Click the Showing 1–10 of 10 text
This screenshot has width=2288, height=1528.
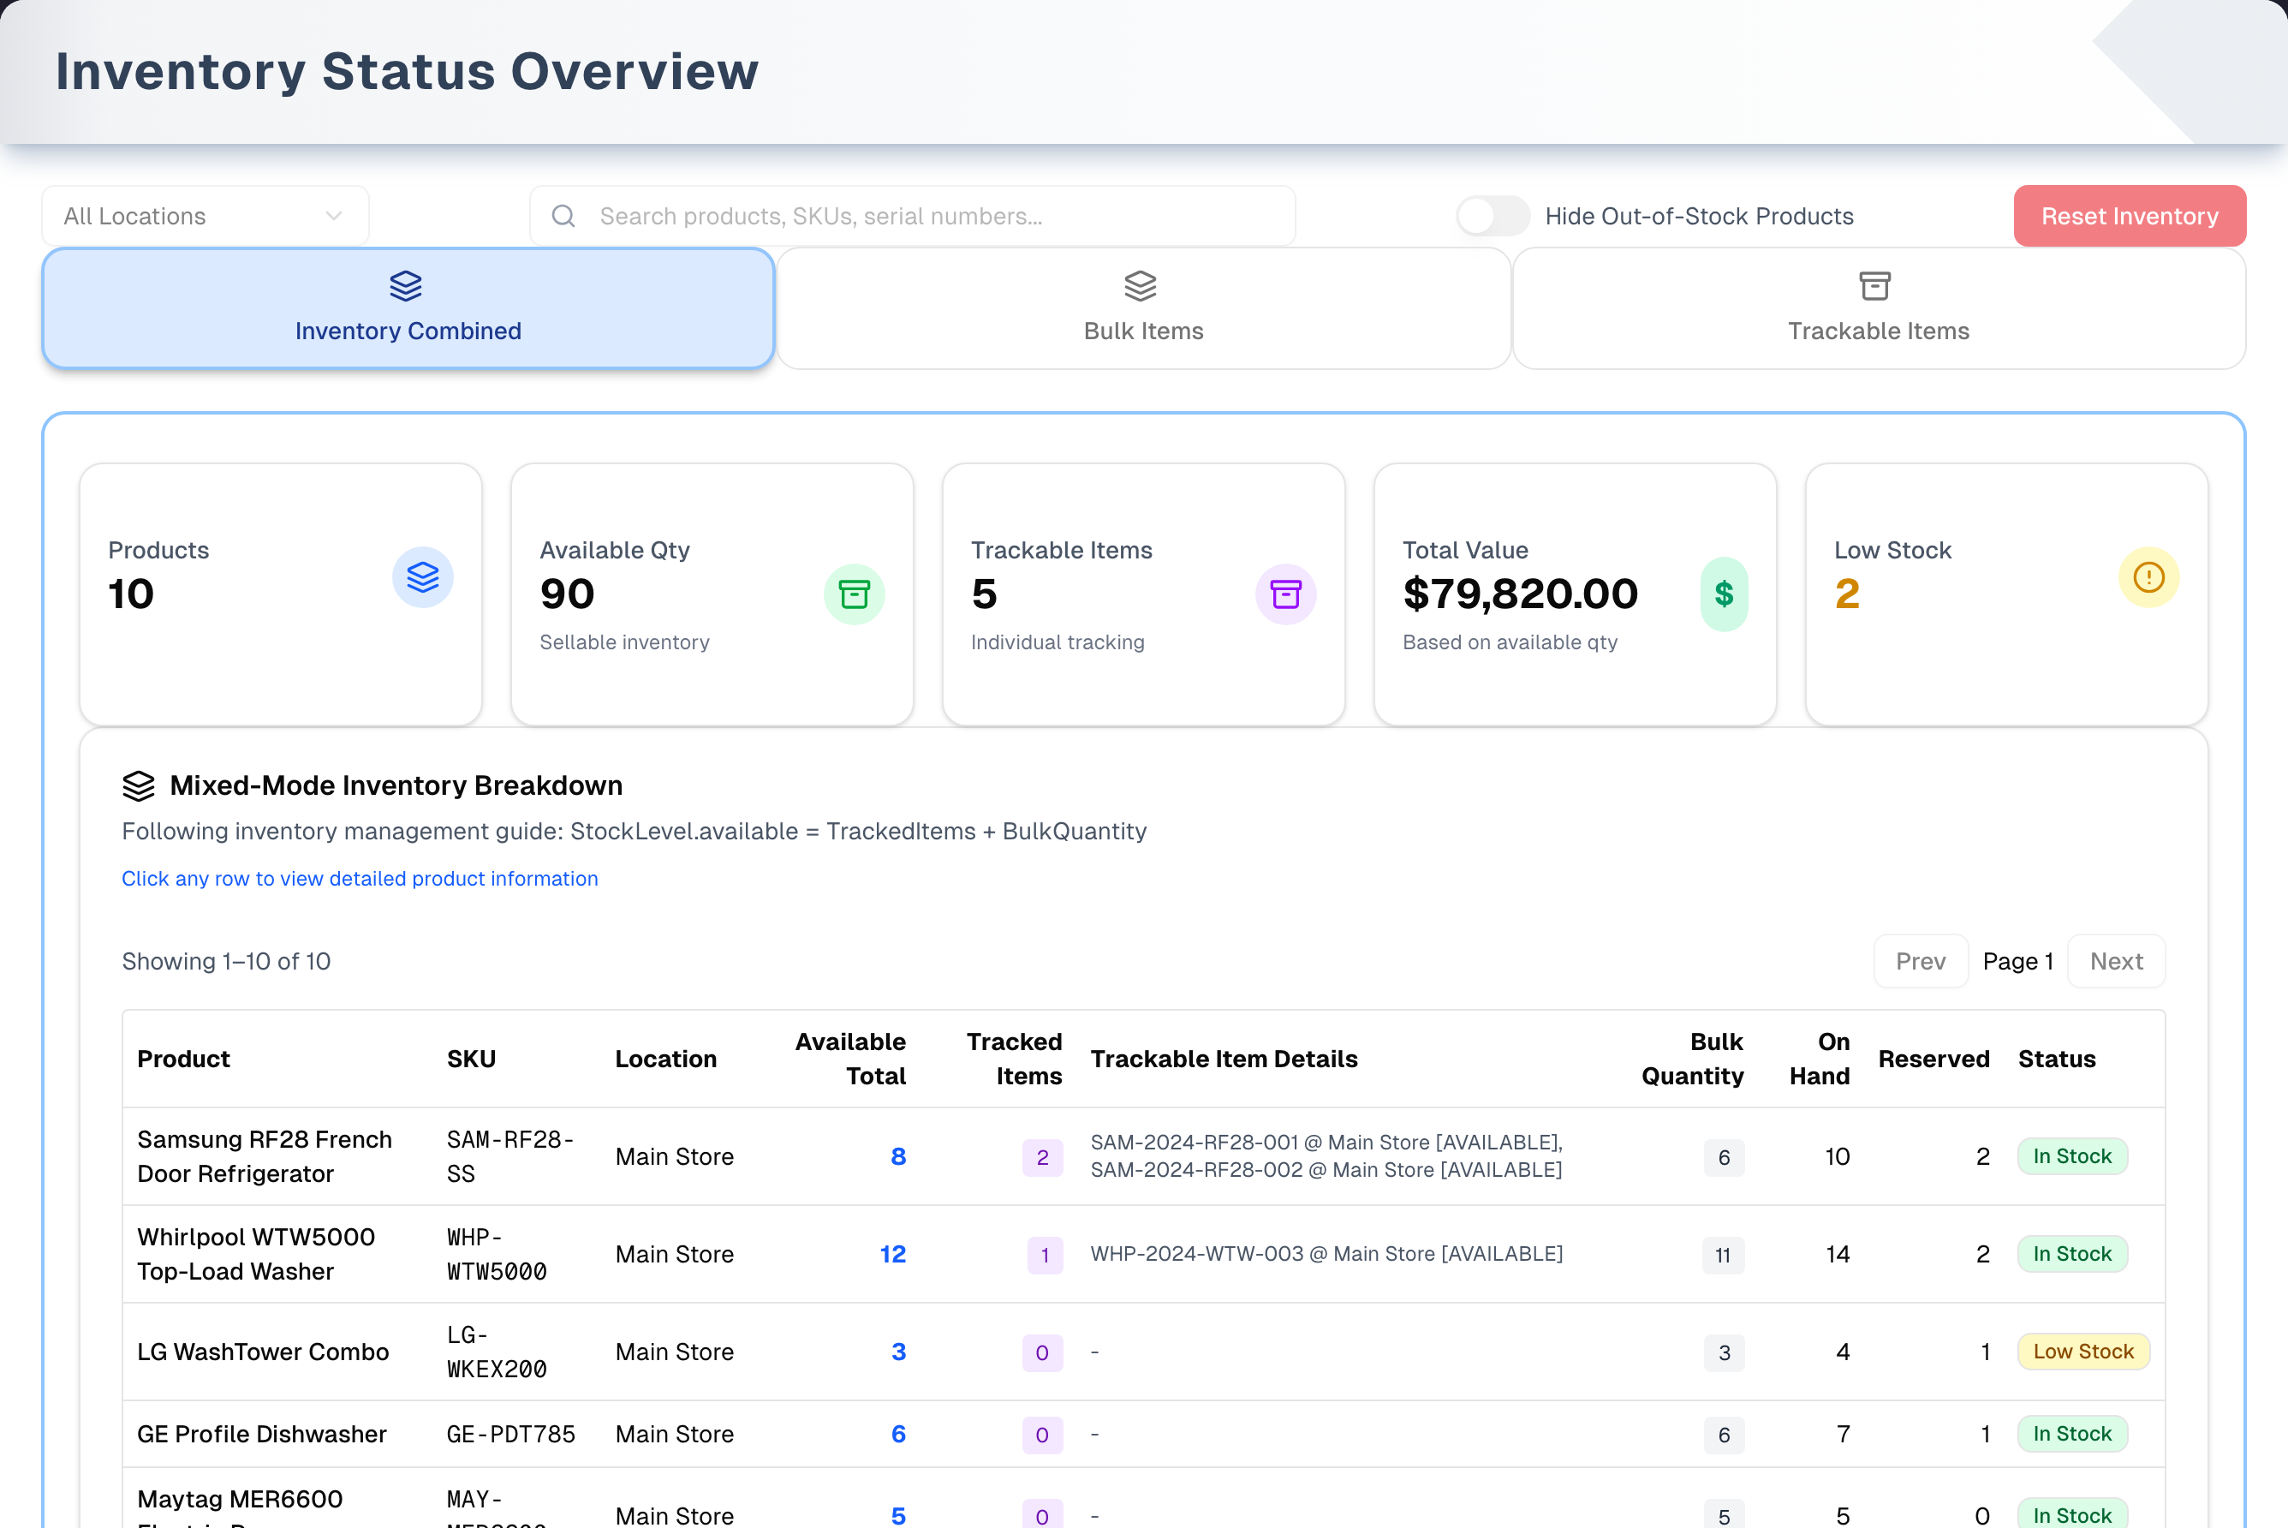pyautogui.click(x=226, y=962)
